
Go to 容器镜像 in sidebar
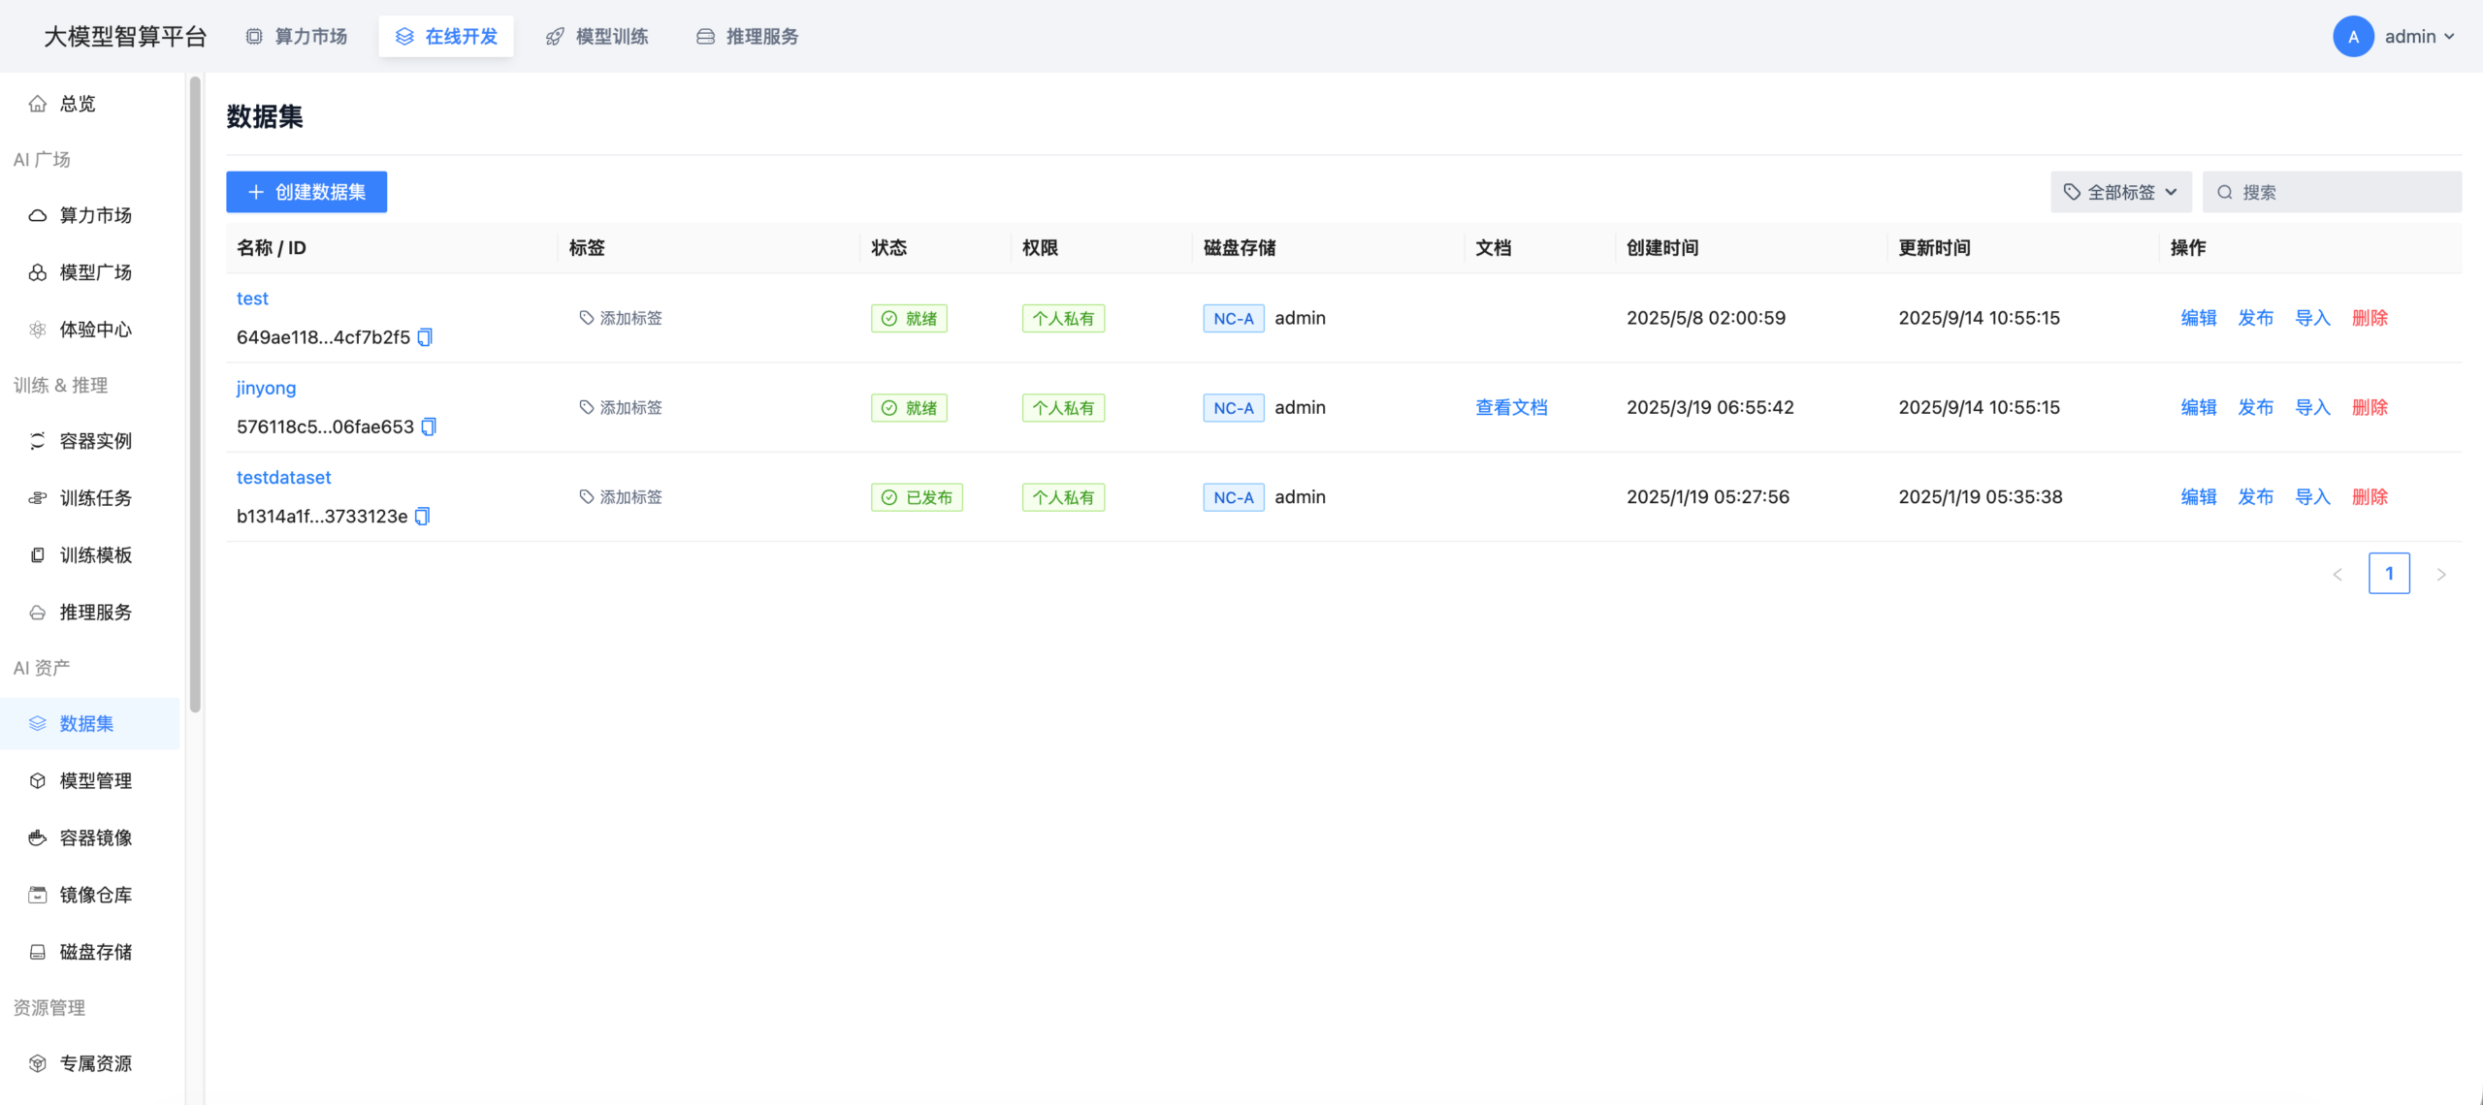point(95,837)
